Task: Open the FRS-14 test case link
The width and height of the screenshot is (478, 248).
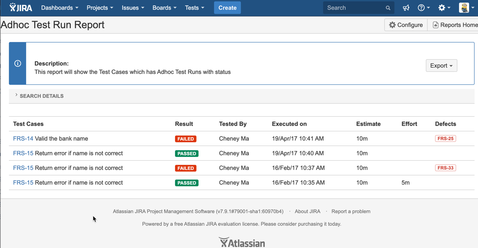Action: (23, 138)
